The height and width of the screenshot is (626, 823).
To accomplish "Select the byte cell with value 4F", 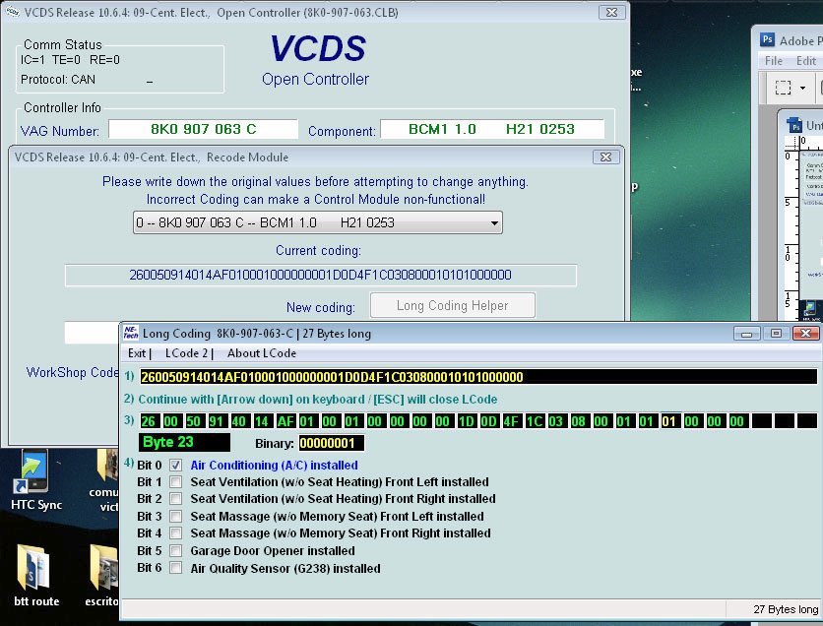I will point(511,421).
